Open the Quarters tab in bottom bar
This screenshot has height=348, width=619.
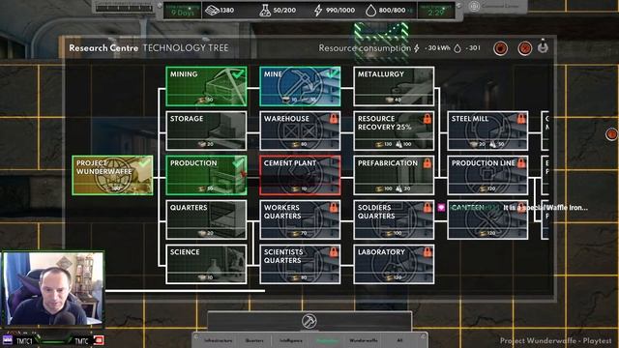pyautogui.click(x=254, y=340)
